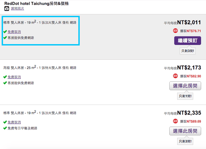Click the red rewards icon beside NT$89.09
Viewport: 206px width, 149px height.
tap(175, 121)
